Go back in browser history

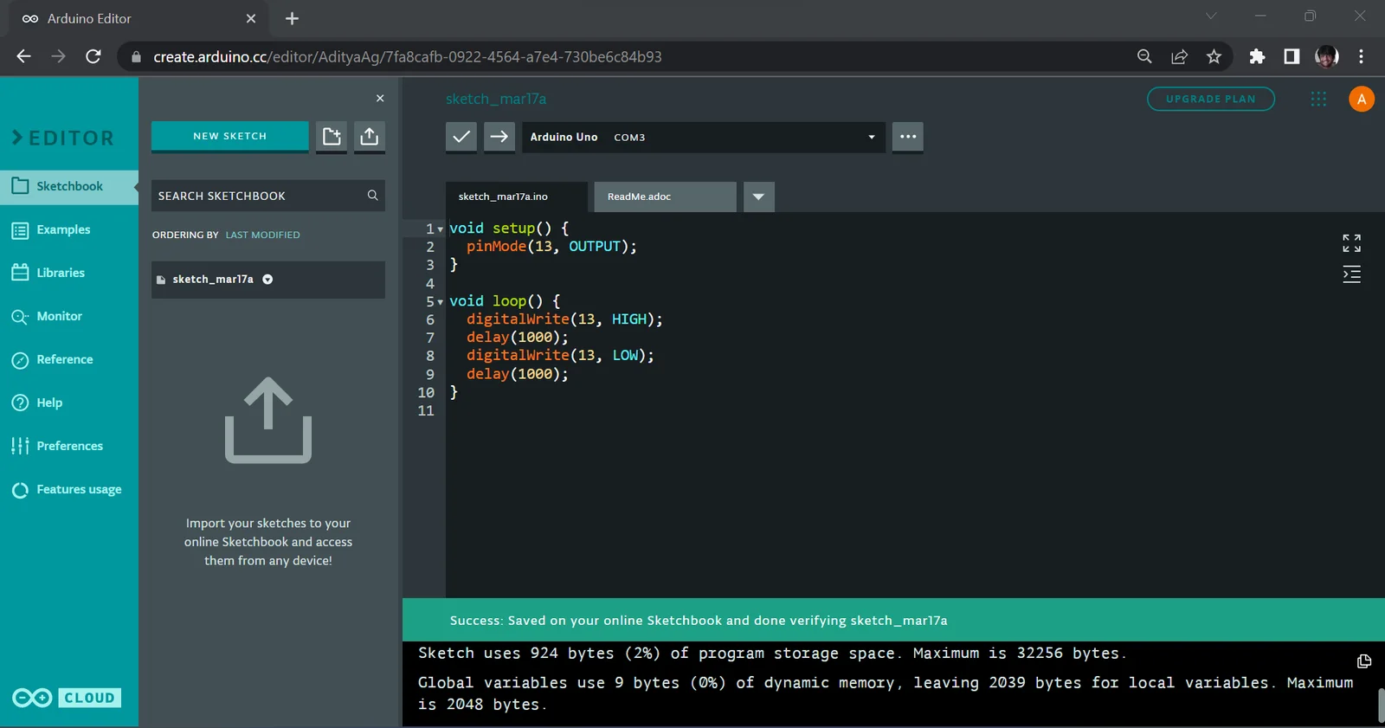coord(23,56)
